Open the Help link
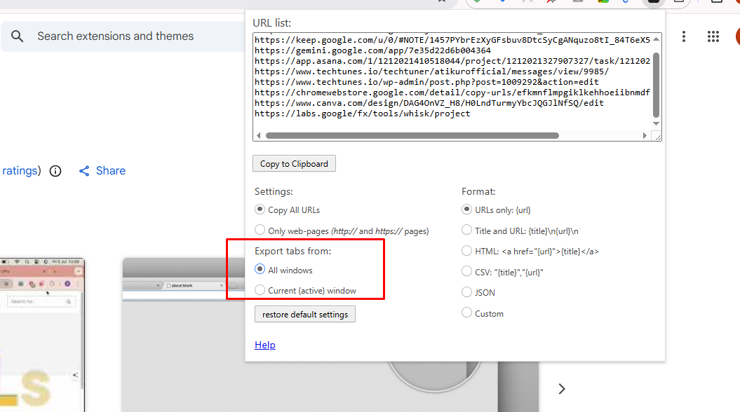Screen dimensions: 740x412 coord(265,345)
